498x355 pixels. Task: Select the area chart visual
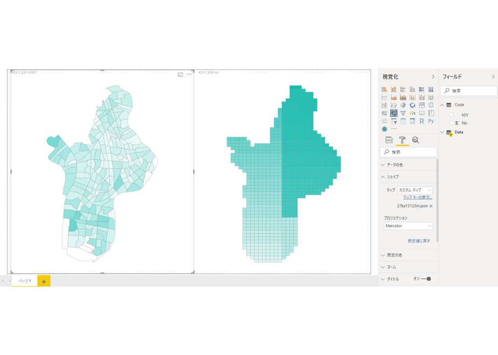click(x=393, y=97)
